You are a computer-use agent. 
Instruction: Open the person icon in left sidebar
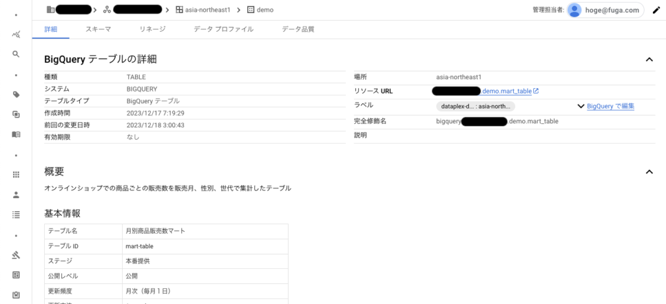coord(16,195)
